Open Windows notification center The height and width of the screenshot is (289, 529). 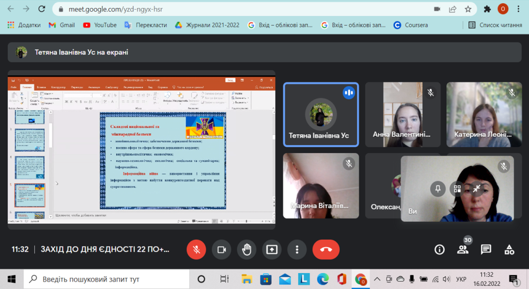[x=514, y=279]
